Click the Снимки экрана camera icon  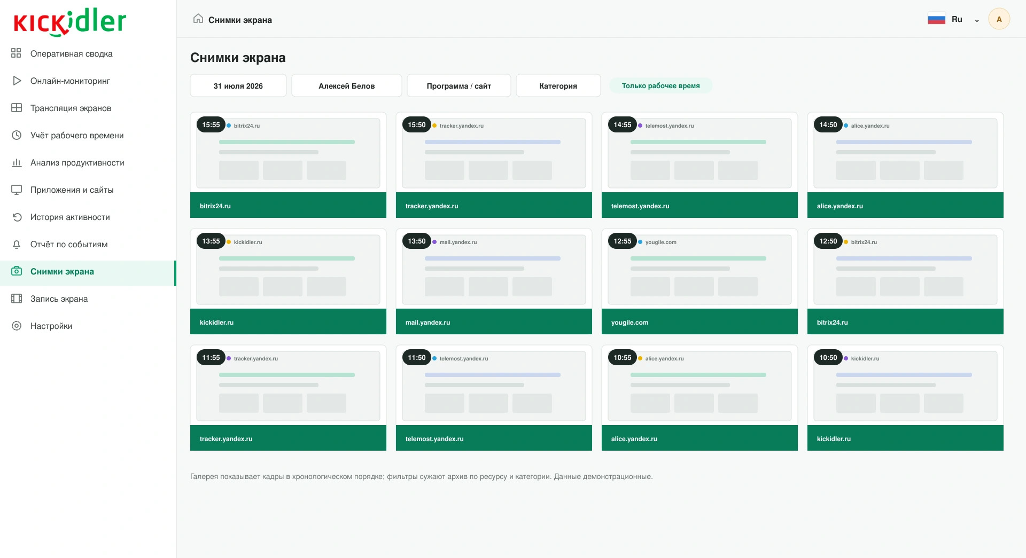point(17,271)
